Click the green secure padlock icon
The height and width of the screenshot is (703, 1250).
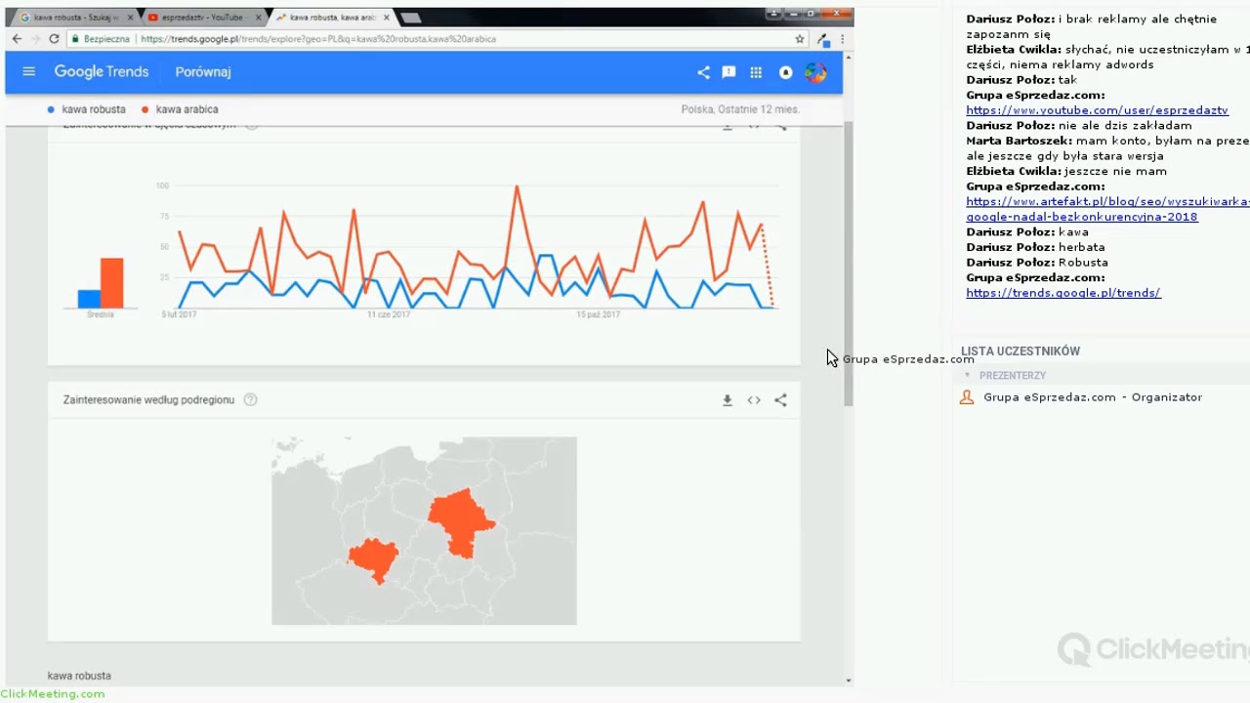(75, 39)
